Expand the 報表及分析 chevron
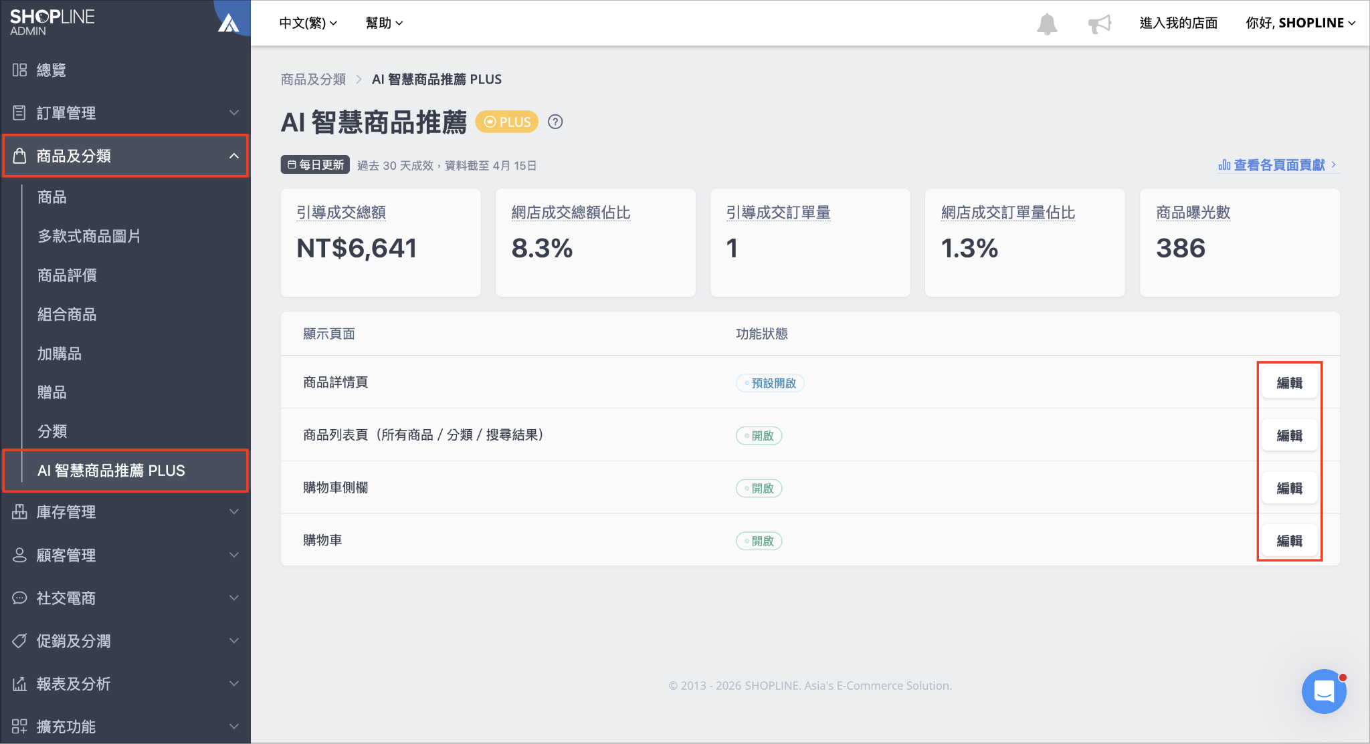Viewport: 1370px width, 744px height. tap(233, 683)
